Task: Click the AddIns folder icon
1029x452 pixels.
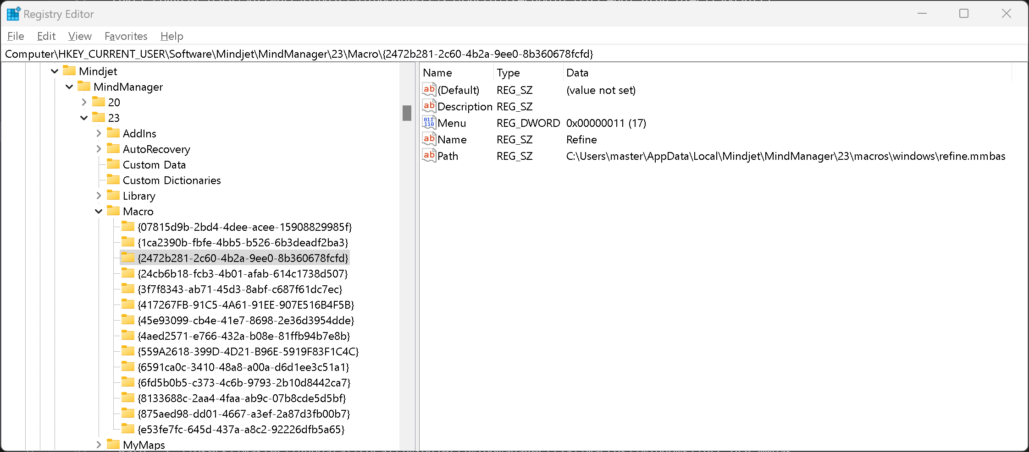Action: [113, 133]
